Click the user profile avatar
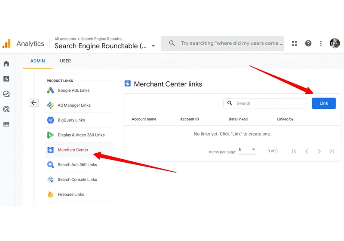The height and width of the screenshot is (241, 344). (335, 43)
